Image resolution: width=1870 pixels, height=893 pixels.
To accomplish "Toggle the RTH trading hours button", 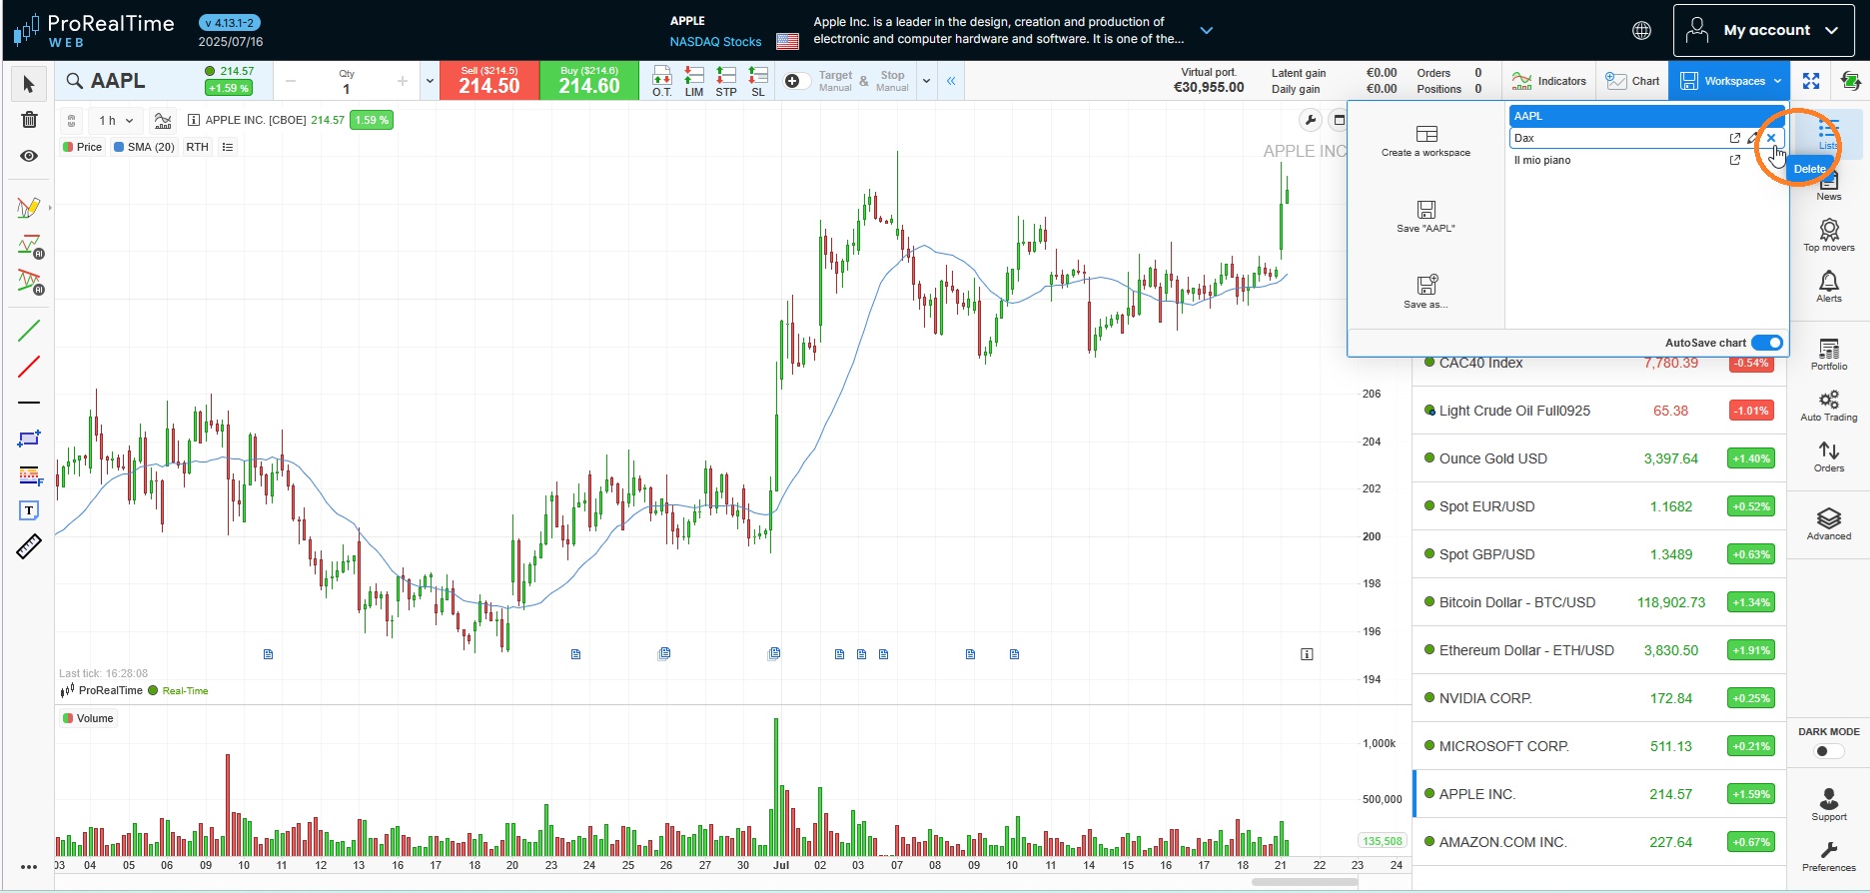I will (x=198, y=147).
